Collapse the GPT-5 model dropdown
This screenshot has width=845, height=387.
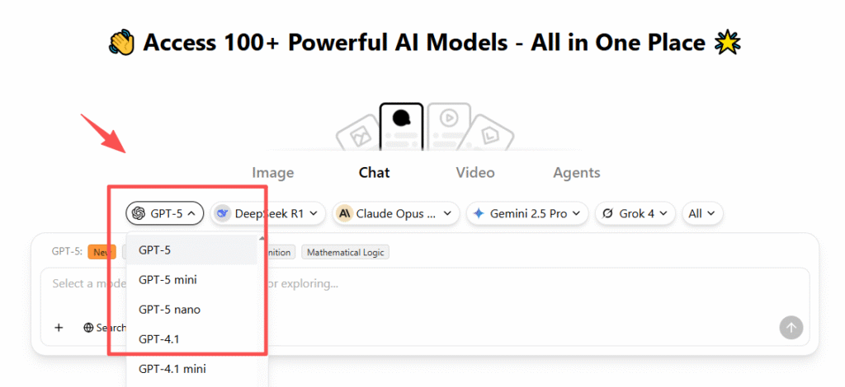point(164,213)
